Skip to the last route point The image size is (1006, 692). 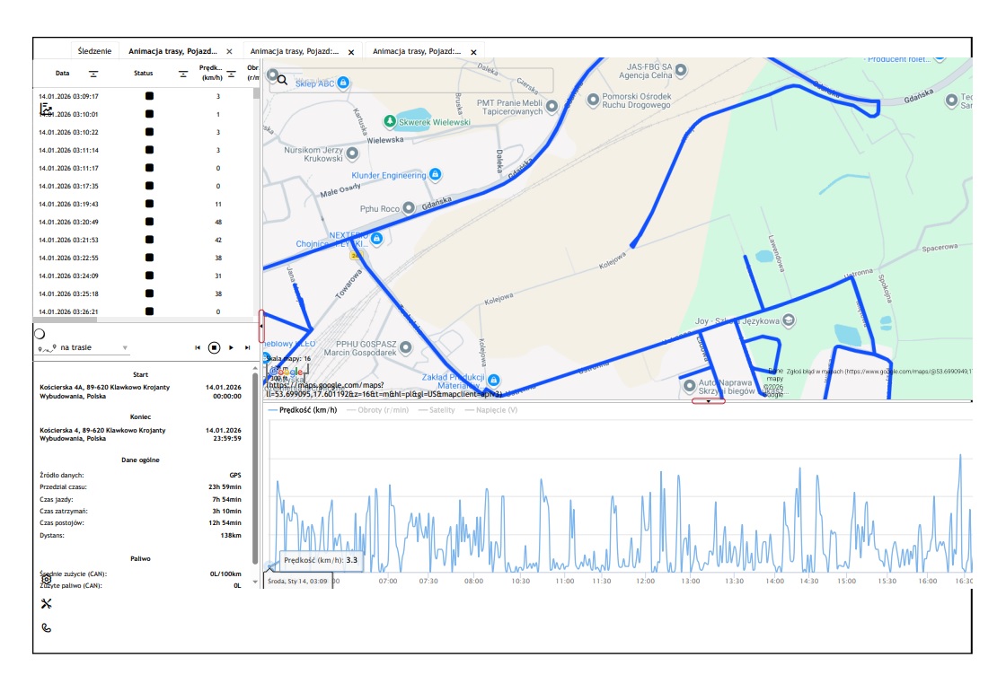click(x=247, y=347)
